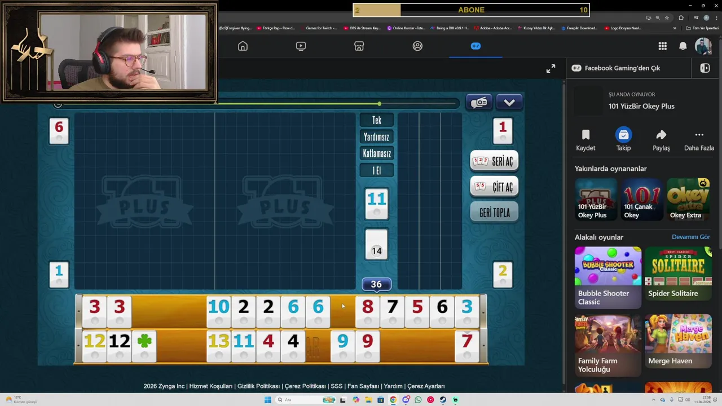Viewport: 722px width, 406px height.
Task: Open Merge Haven game card
Action: coord(678,341)
